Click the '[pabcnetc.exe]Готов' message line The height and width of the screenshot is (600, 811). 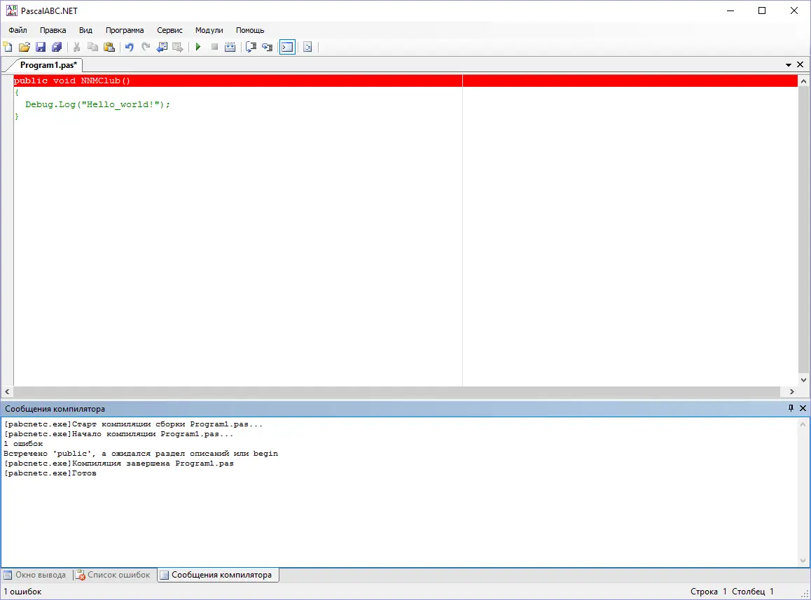click(50, 473)
